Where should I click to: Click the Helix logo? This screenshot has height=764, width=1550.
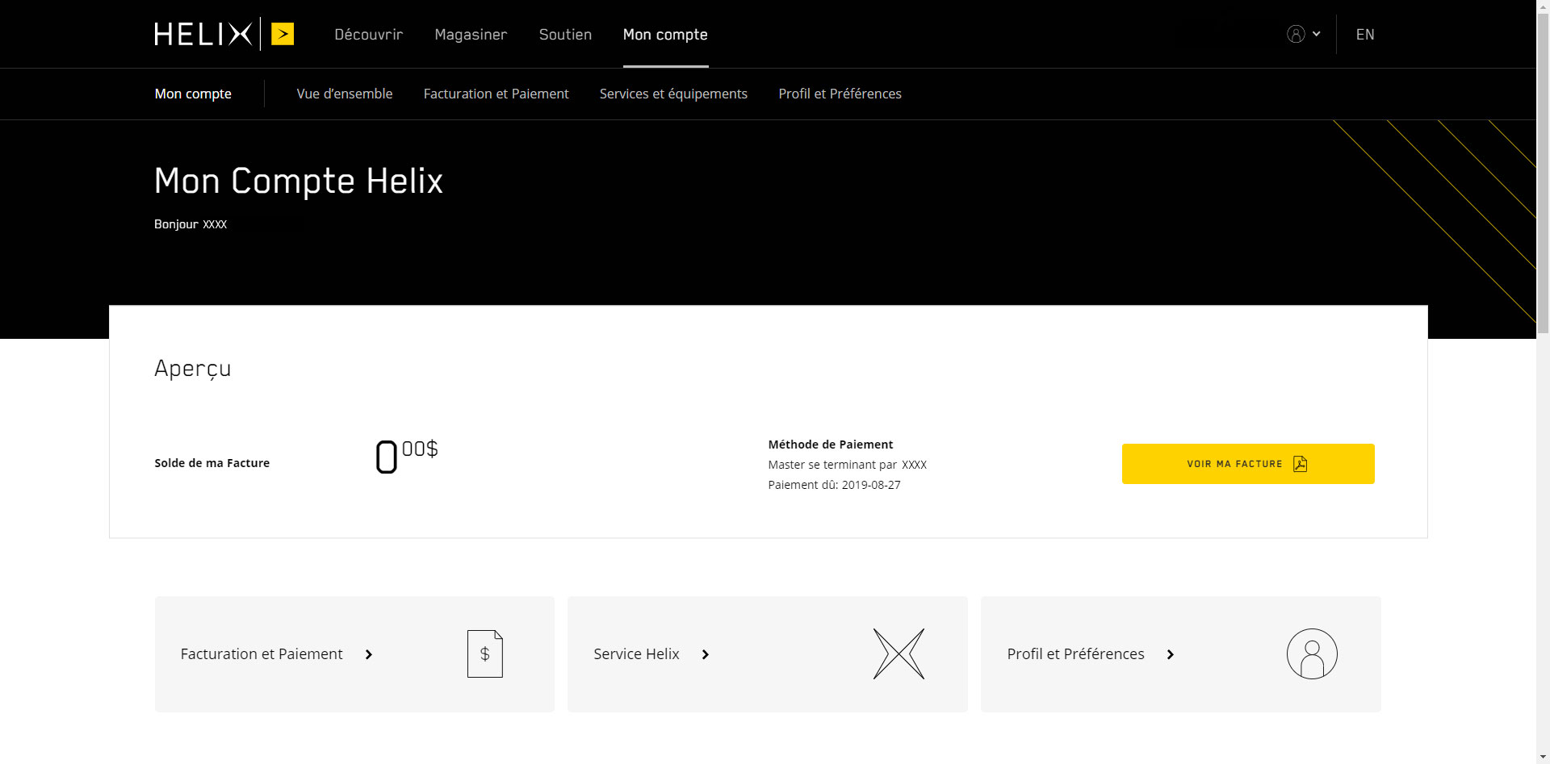point(203,34)
